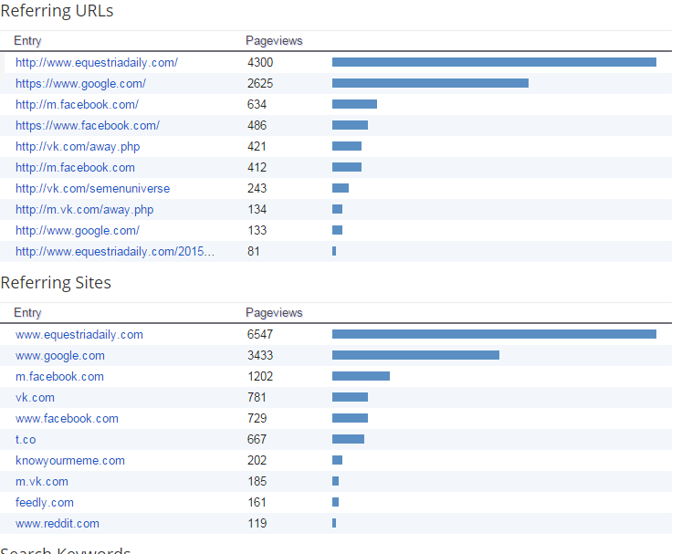Click the Pageviews column header in Referring Sites
Viewport: 692px width, 554px height.
(x=274, y=313)
